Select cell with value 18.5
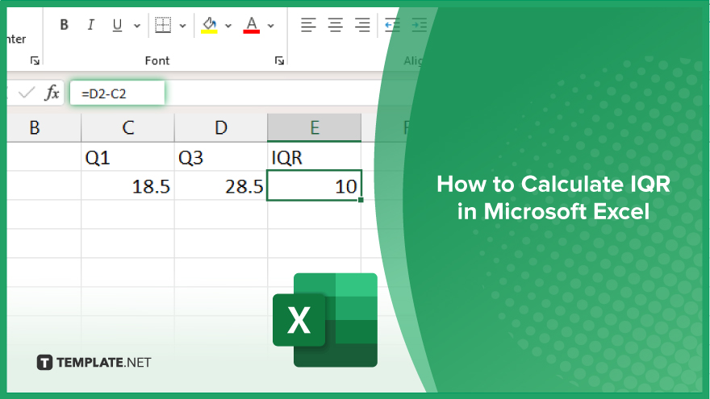This screenshot has height=399, width=710. tap(128, 185)
